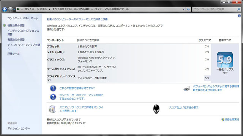The width and height of the screenshot is (243, 136).
Task: Click the search magnifier icon
Action: [x=238, y=9]
